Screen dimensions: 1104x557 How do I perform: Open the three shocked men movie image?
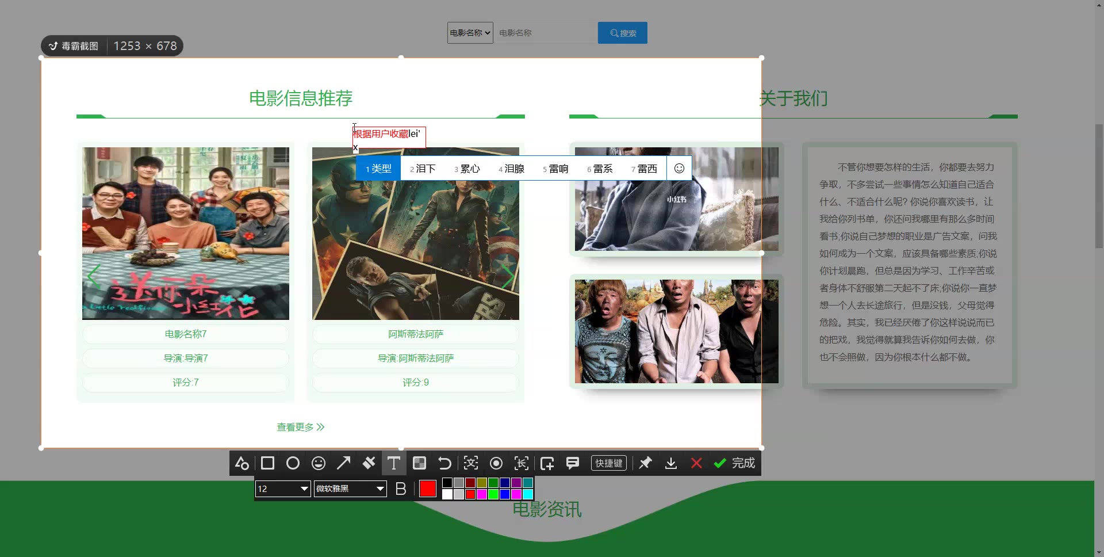677,331
